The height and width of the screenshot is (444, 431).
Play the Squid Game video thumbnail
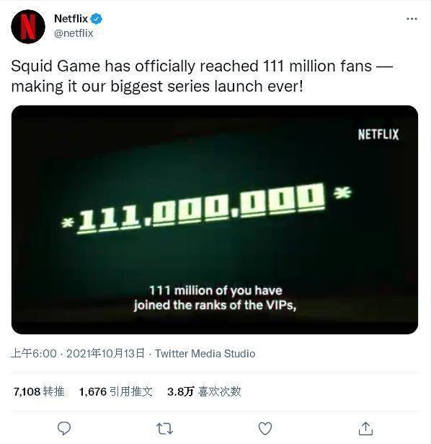coord(215,219)
